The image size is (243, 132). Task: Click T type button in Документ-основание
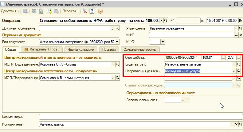click(x=113, y=28)
